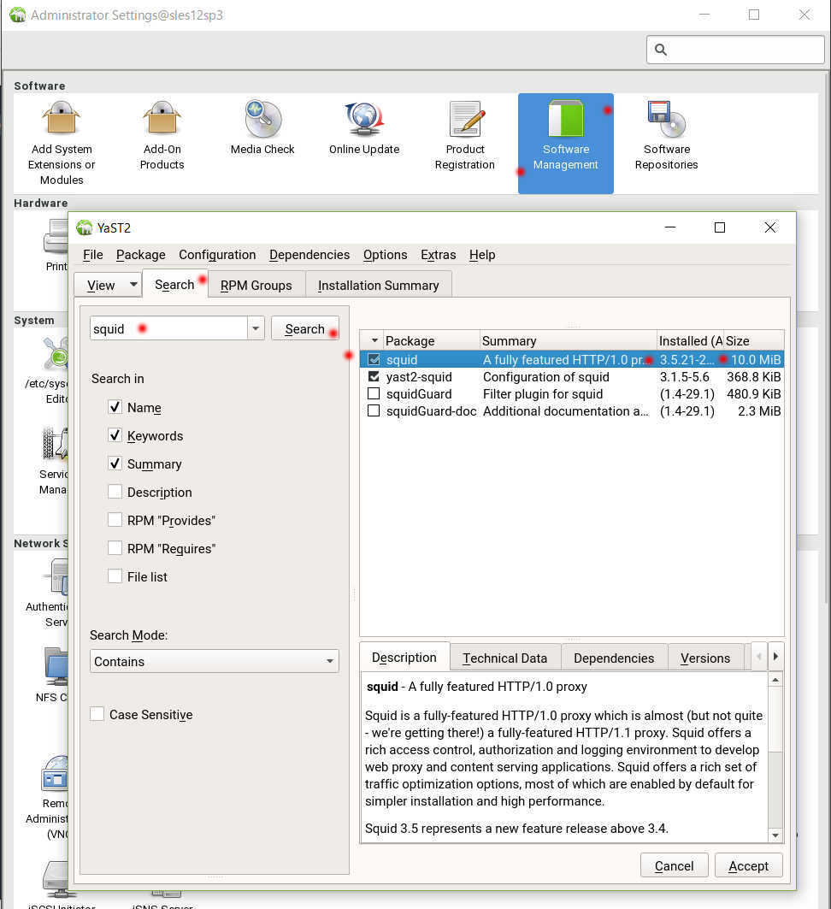Mark squidGuard-doc package for installation

374,411
